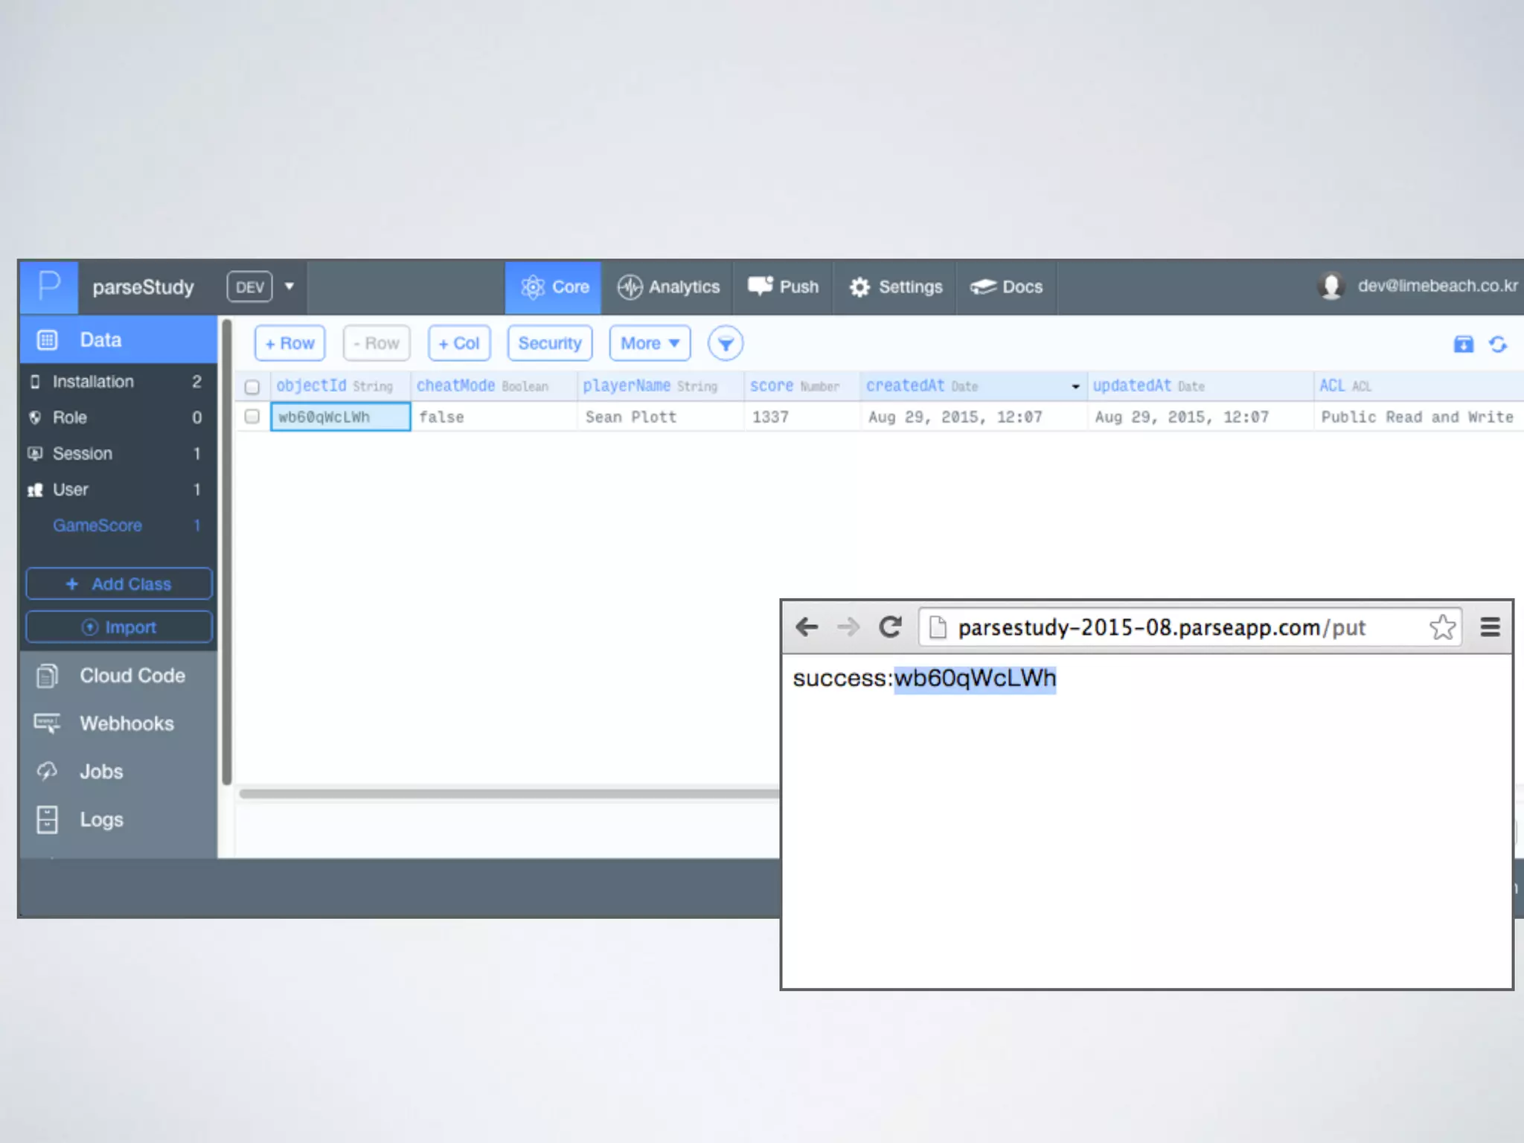Go back in browser
The height and width of the screenshot is (1143, 1524).
(x=807, y=627)
